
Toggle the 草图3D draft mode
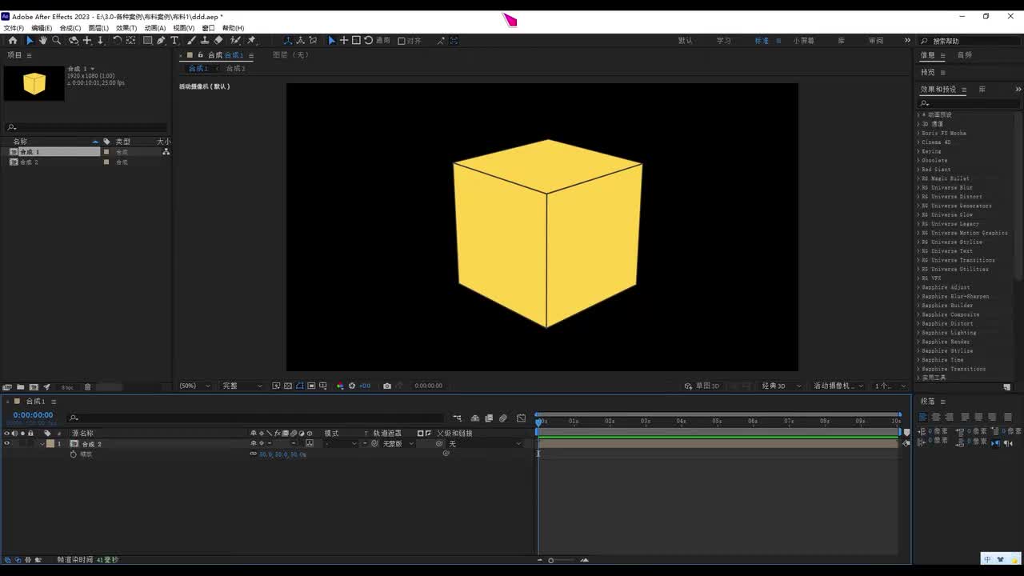pyautogui.click(x=702, y=386)
